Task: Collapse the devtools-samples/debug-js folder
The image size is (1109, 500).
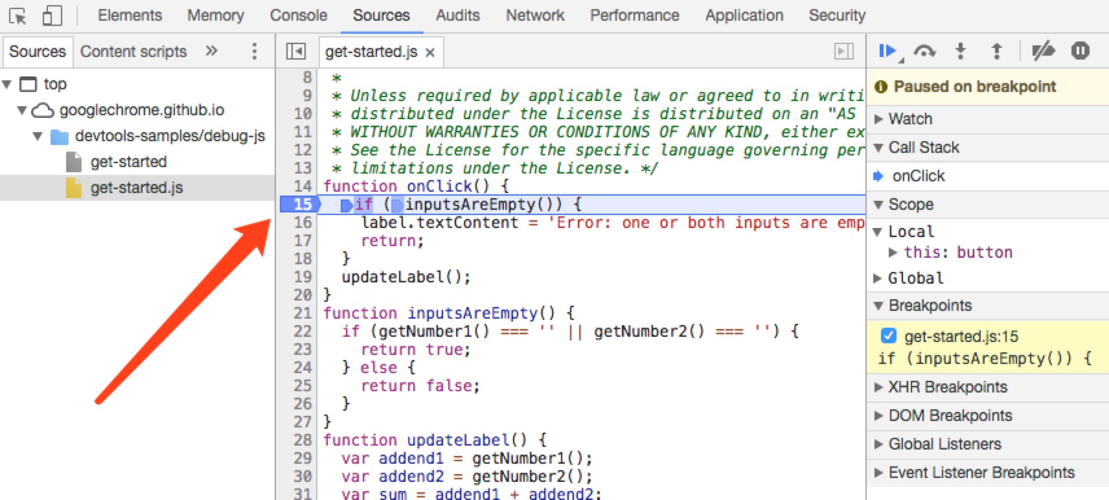Action: coord(38,136)
